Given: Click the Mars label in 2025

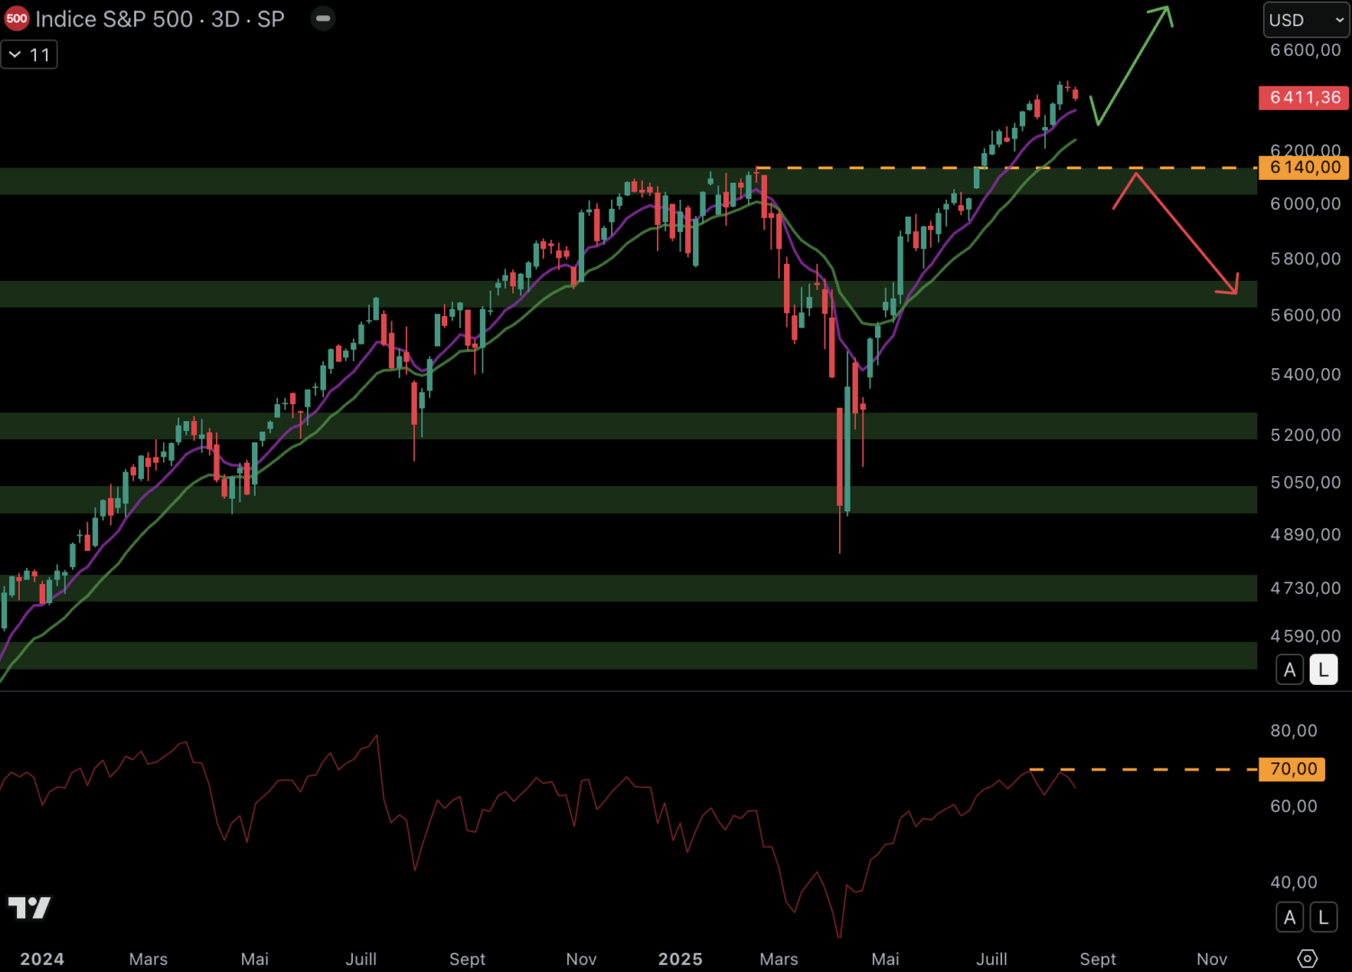Looking at the screenshot, I should (779, 959).
